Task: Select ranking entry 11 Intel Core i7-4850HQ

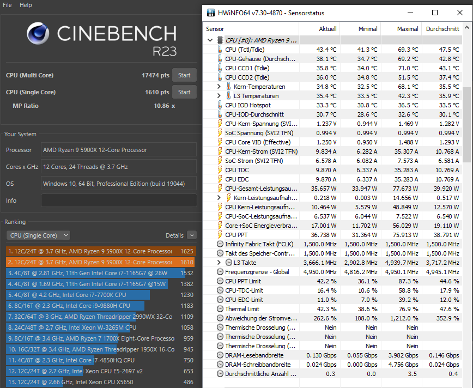Action: (x=101, y=360)
